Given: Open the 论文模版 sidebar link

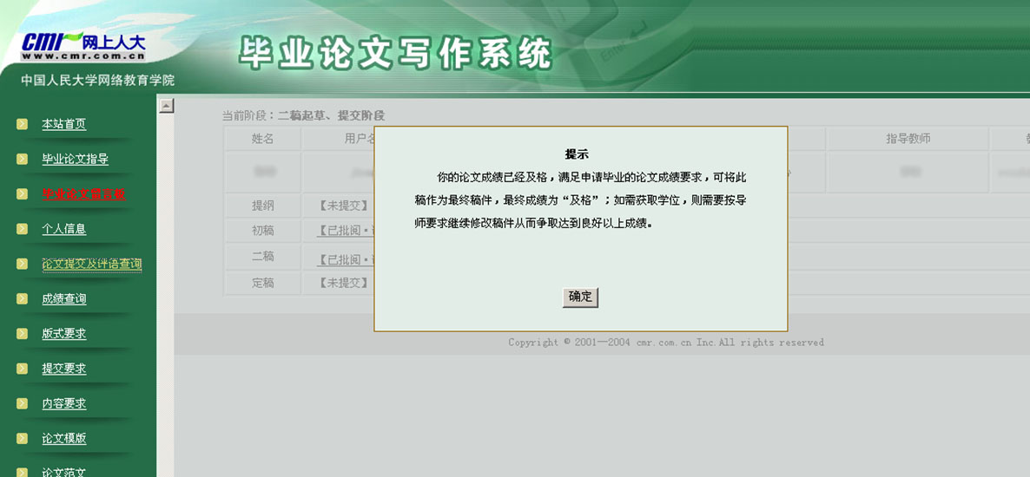Looking at the screenshot, I should tap(64, 439).
